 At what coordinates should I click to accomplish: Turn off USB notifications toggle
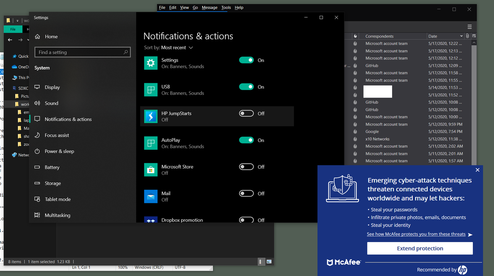[246, 87]
